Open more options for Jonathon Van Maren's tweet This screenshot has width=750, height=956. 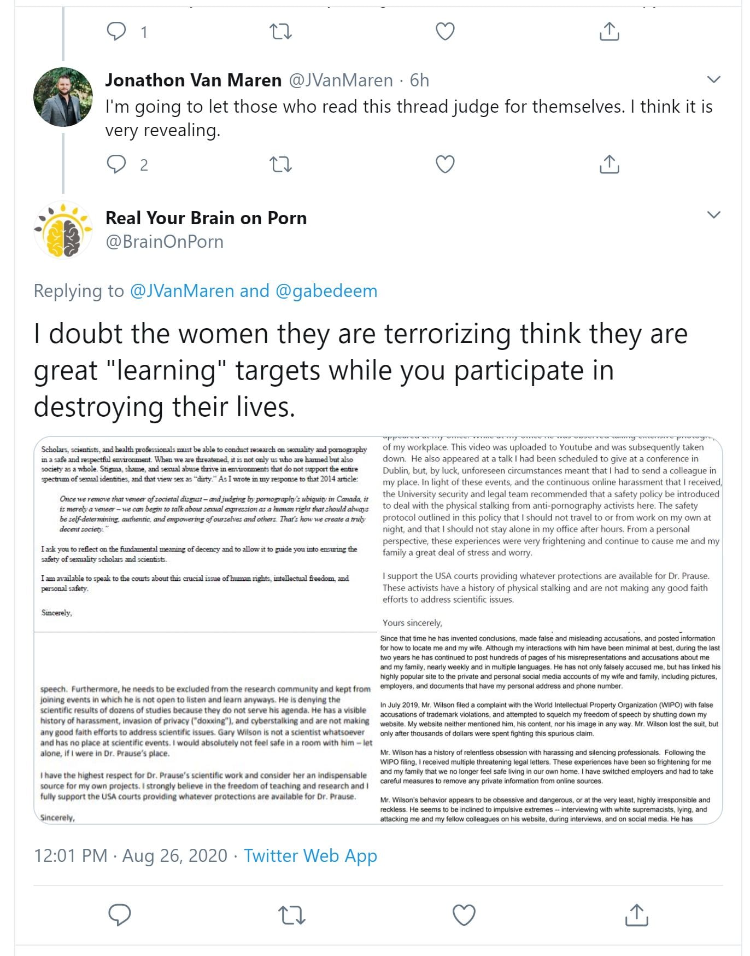point(713,80)
